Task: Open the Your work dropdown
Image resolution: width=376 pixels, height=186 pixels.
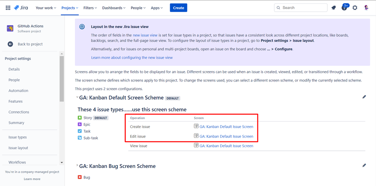Action: pyautogui.click(x=46, y=8)
